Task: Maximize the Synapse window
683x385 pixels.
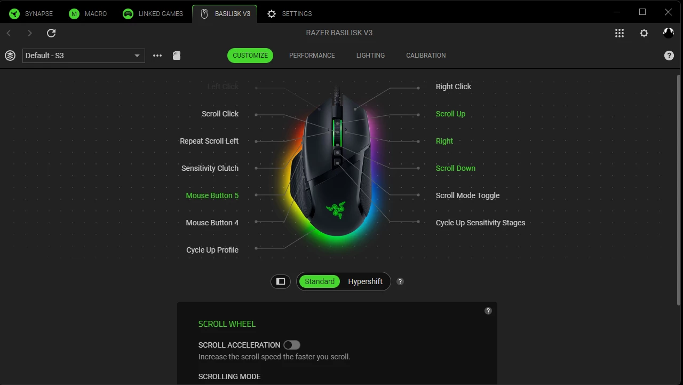Action: point(642,12)
